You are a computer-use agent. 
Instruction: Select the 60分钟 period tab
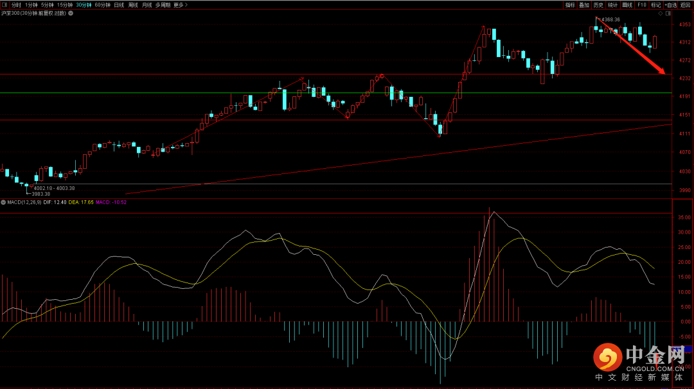point(102,4)
